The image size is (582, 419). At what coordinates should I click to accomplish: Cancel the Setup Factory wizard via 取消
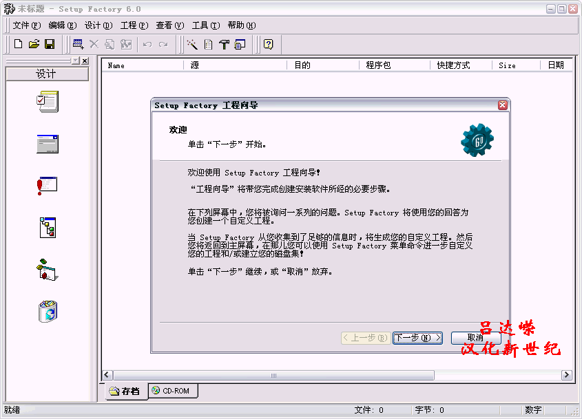click(476, 337)
